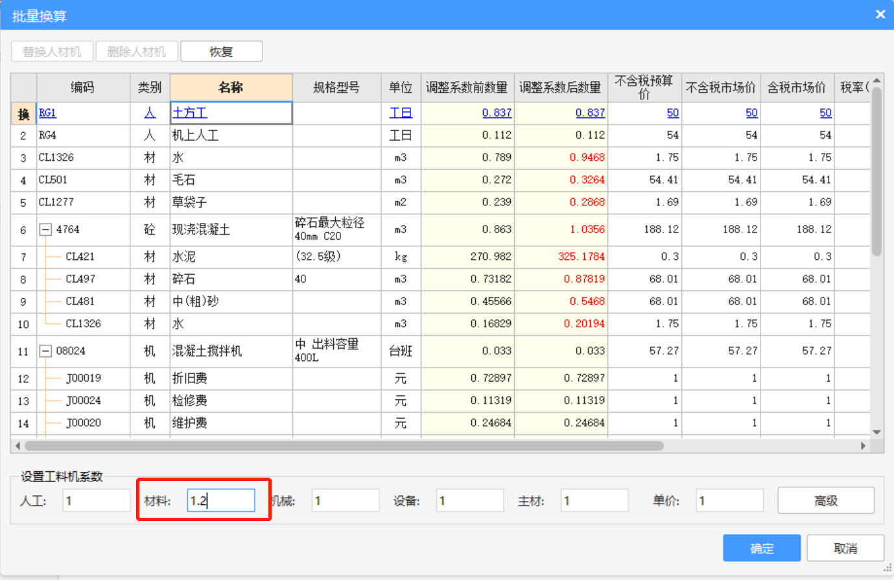Confirm changes with the 确定 button
Viewport: 894px width, 580px height.
coord(762,548)
